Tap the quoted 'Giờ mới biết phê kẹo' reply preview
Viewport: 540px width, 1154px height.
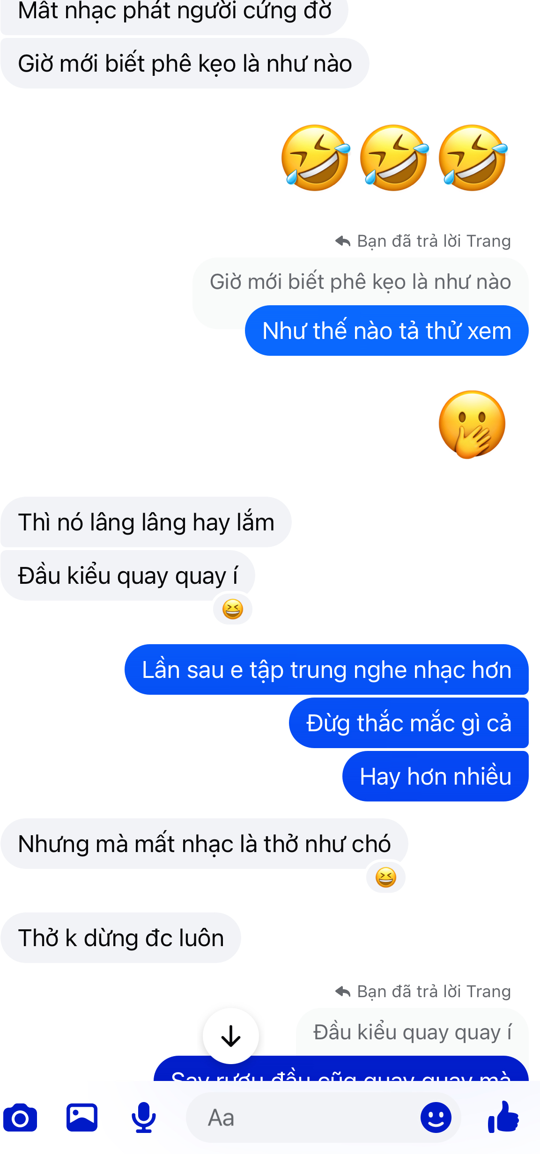click(360, 282)
